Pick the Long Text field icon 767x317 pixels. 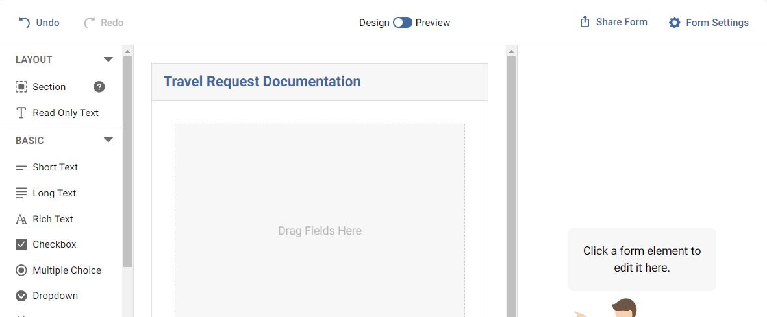[21, 193]
